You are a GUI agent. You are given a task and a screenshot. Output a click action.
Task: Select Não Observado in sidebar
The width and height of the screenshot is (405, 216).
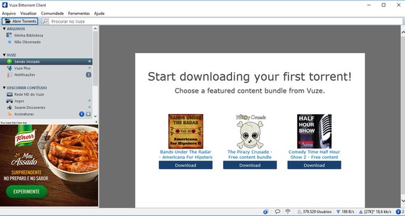coord(28,42)
